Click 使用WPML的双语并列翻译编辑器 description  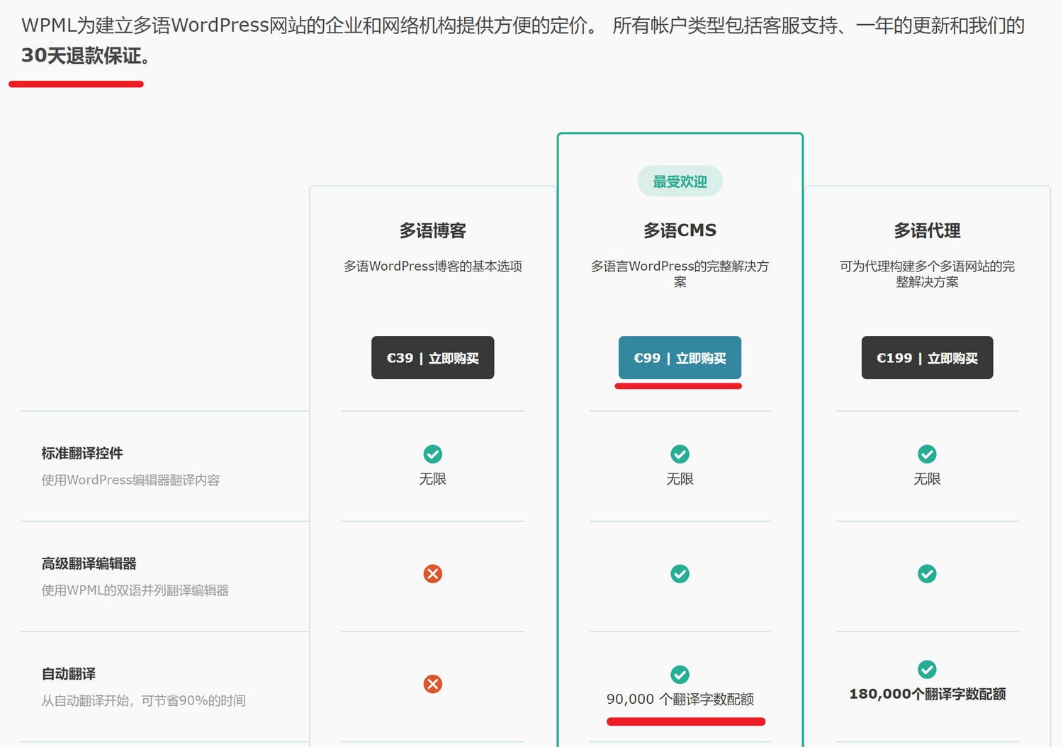(x=135, y=590)
